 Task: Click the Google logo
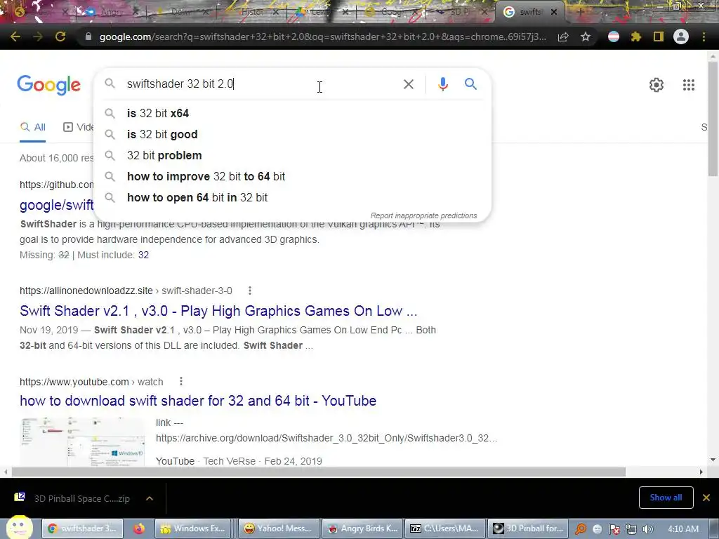tap(48, 85)
